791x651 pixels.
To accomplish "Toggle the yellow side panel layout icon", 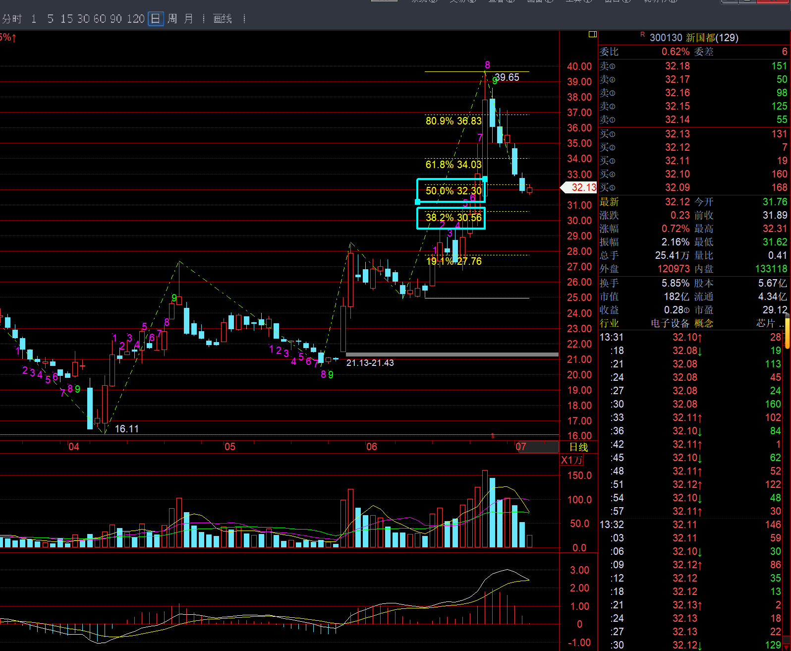I will pos(592,34).
